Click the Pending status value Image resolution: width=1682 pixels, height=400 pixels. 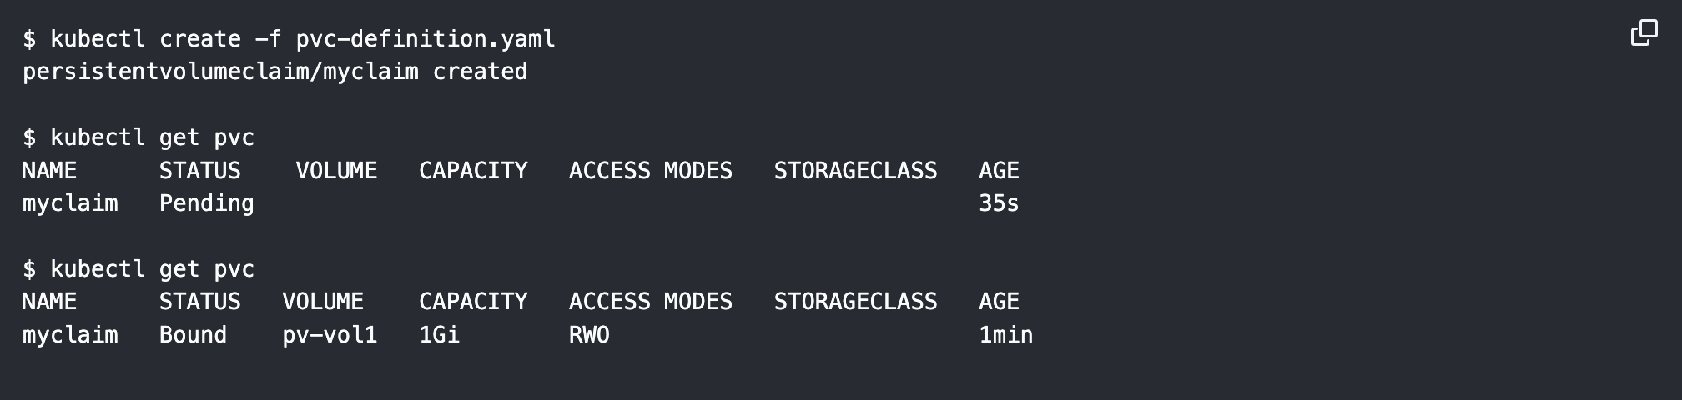point(207,203)
